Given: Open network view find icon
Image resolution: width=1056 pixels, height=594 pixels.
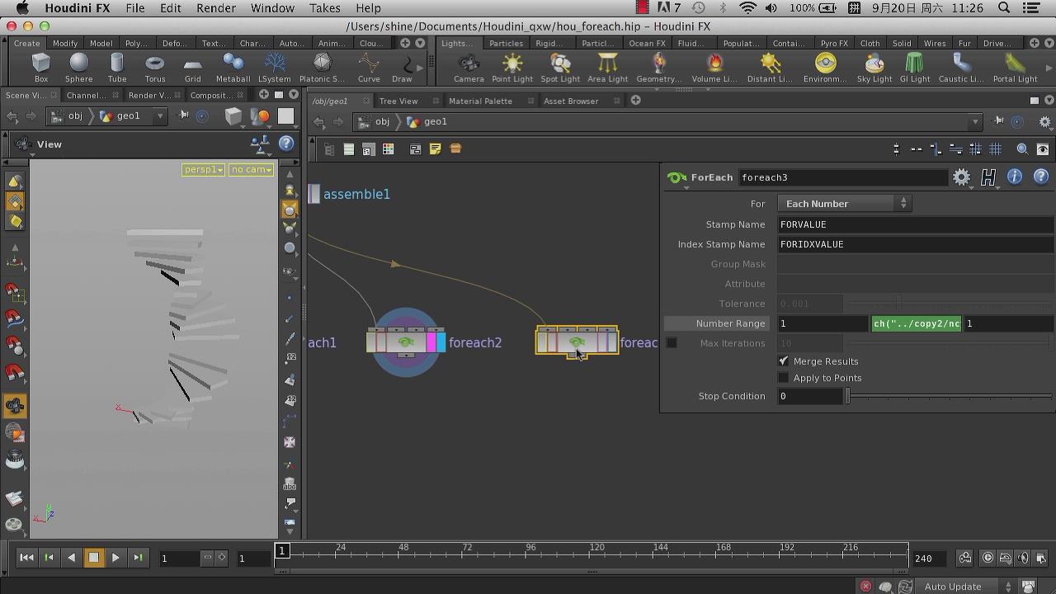Looking at the screenshot, I should [1022, 149].
